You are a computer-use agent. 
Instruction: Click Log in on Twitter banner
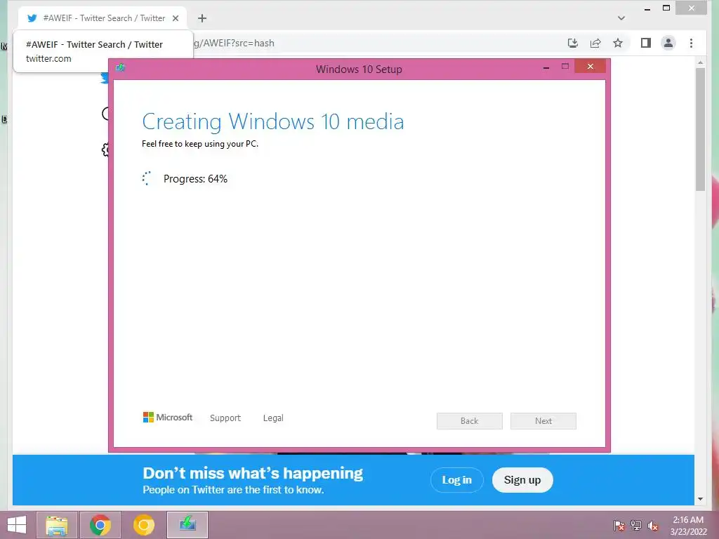click(456, 480)
